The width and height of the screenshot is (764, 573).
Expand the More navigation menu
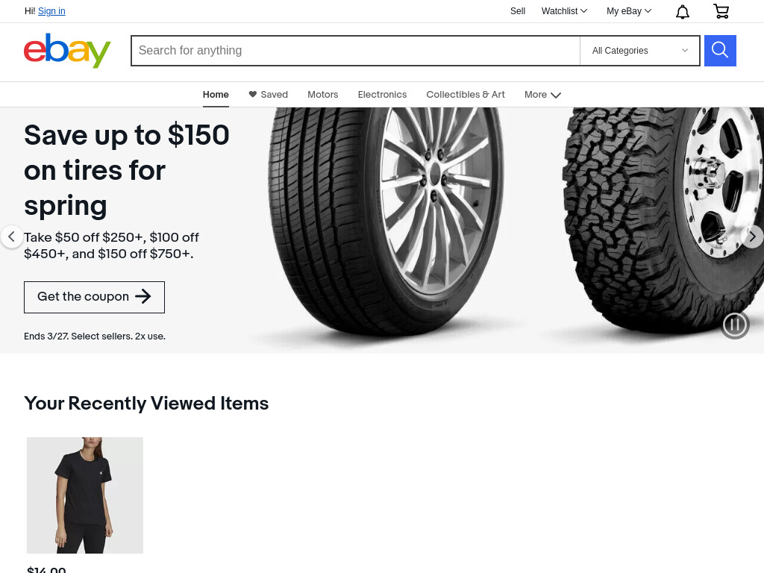pyautogui.click(x=542, y=95)
